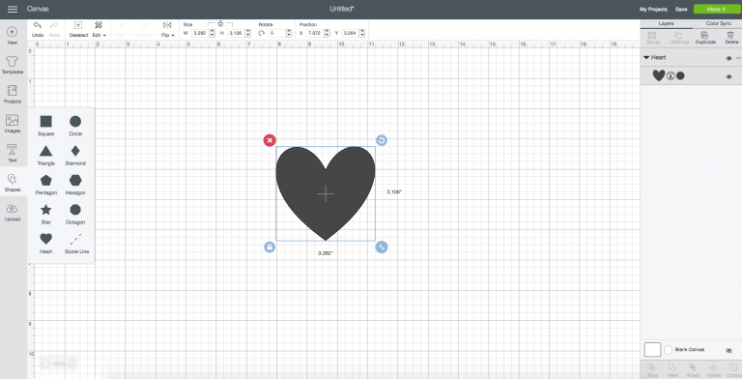This screenshot has height=379, width=742.
Task: Open the hamburger main menu
Action: [x=13, y=9]
